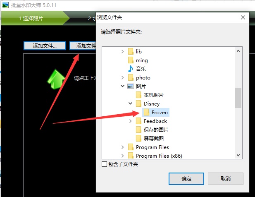Click the 图片 pictures library icon
This screenshot has height=197, width=255.
(x=131, y=86)
